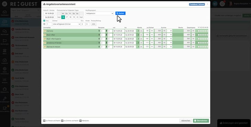Image resolution: width=251 pixels, height=127 pixels.
Task: Click the blue Suchen button
Action: pos(120,13)
